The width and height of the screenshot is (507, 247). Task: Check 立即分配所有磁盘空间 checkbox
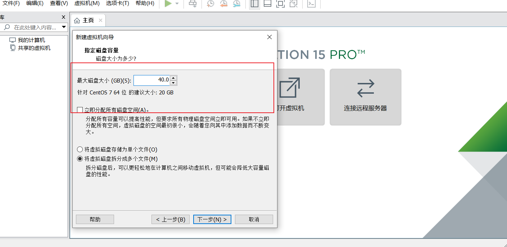pos(80,110)
